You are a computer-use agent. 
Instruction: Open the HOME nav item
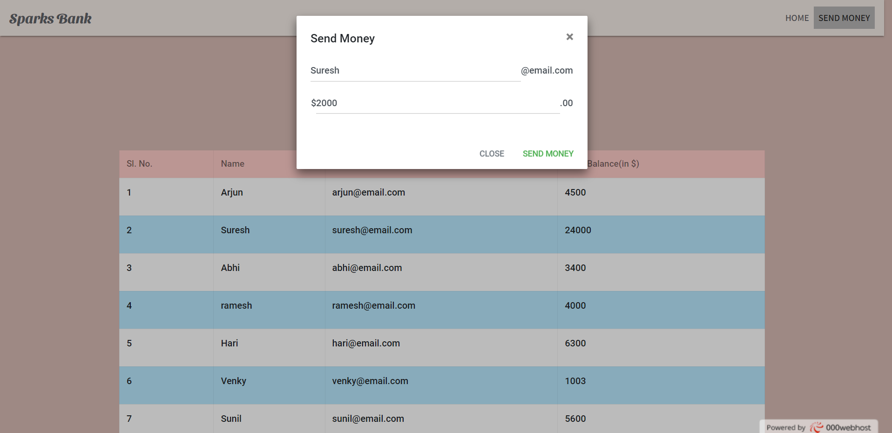point(797,18)
